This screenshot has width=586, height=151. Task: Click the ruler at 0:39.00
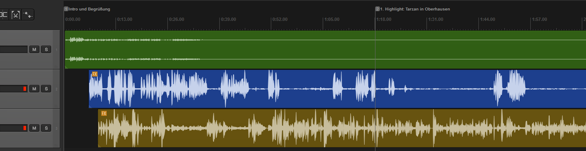228,19
